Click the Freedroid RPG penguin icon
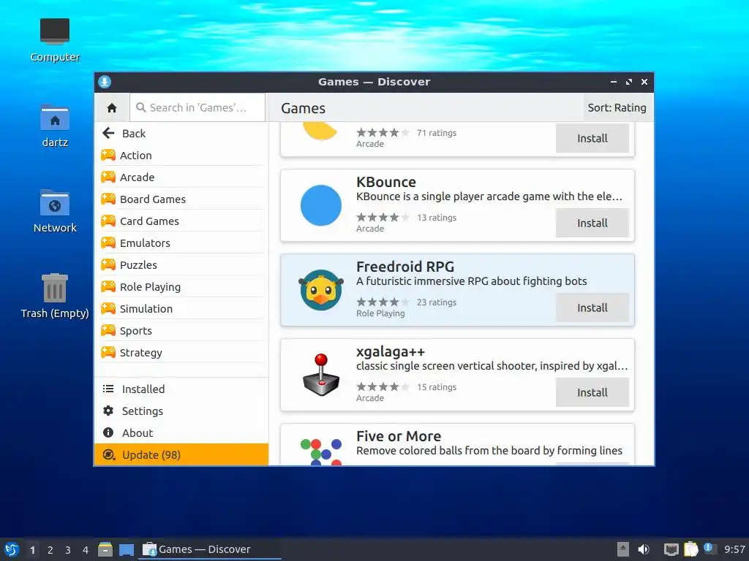Screen dimensions: 749x561 (321, 290)
